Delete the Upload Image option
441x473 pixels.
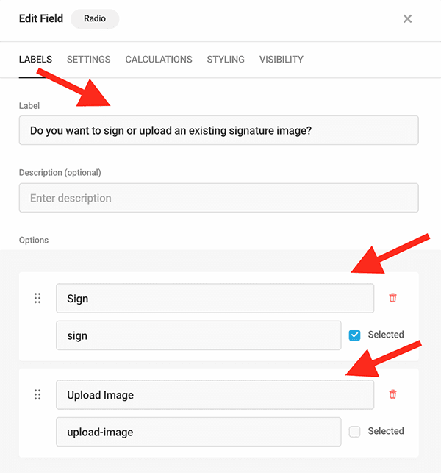tap(392, 394)
